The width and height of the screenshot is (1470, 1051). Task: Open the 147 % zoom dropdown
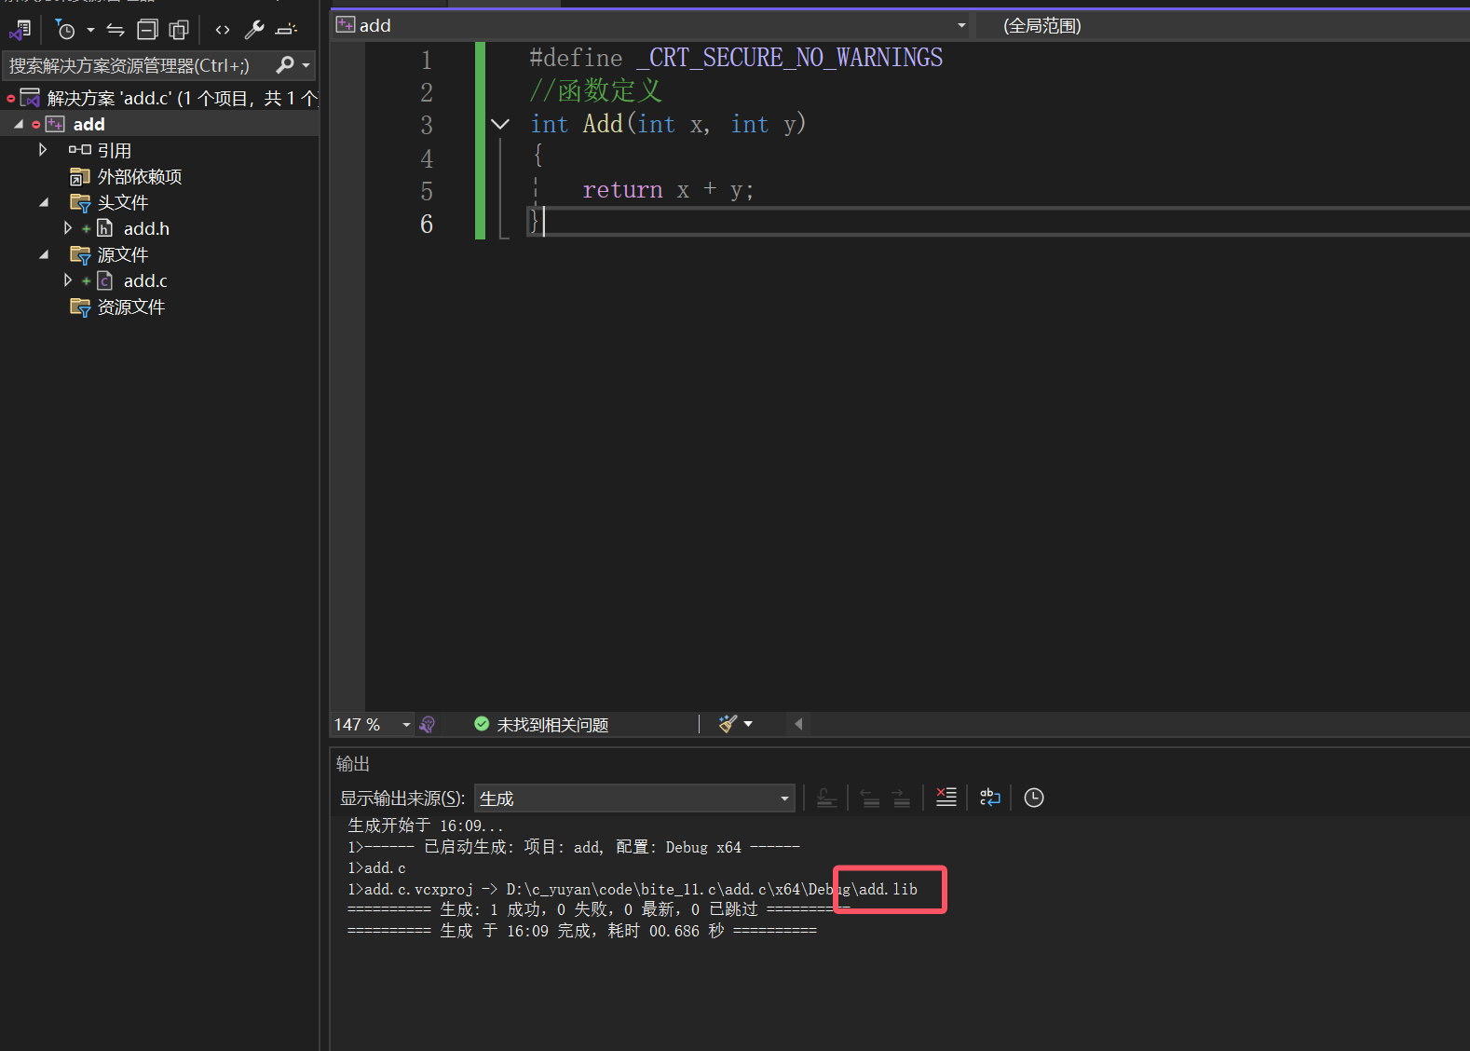406,725
